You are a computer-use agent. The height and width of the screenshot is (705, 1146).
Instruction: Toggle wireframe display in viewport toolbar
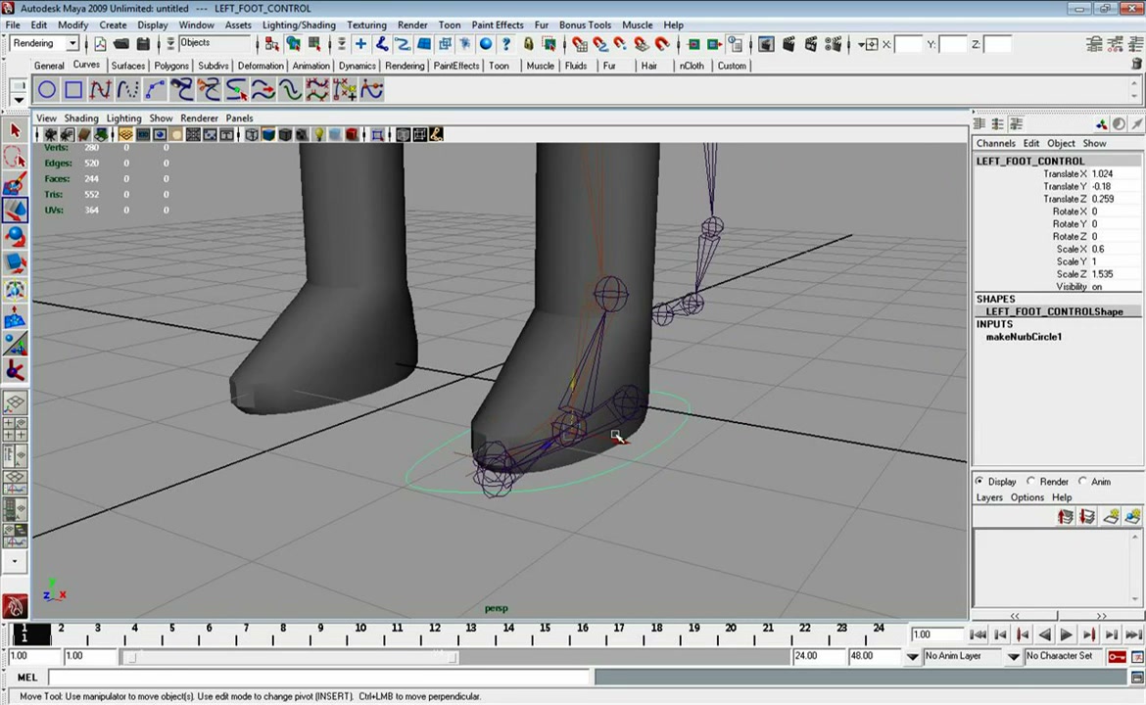[x=252, y=134]
